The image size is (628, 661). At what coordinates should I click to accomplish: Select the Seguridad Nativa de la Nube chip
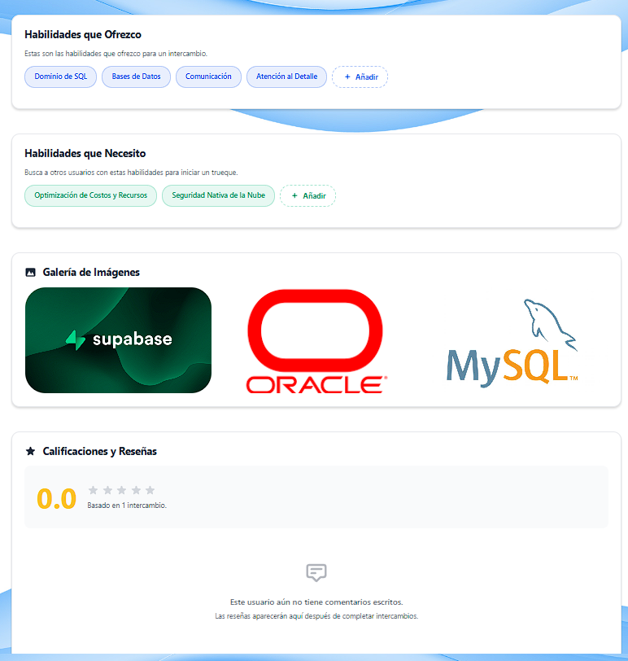(x=218, y=195)
